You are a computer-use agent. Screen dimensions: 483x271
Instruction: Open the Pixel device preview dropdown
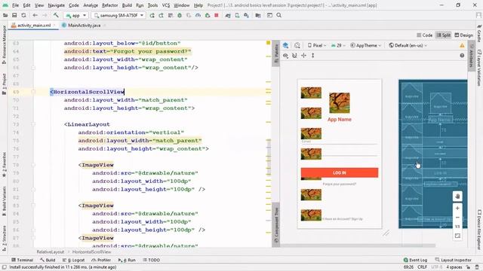[317, 45]
